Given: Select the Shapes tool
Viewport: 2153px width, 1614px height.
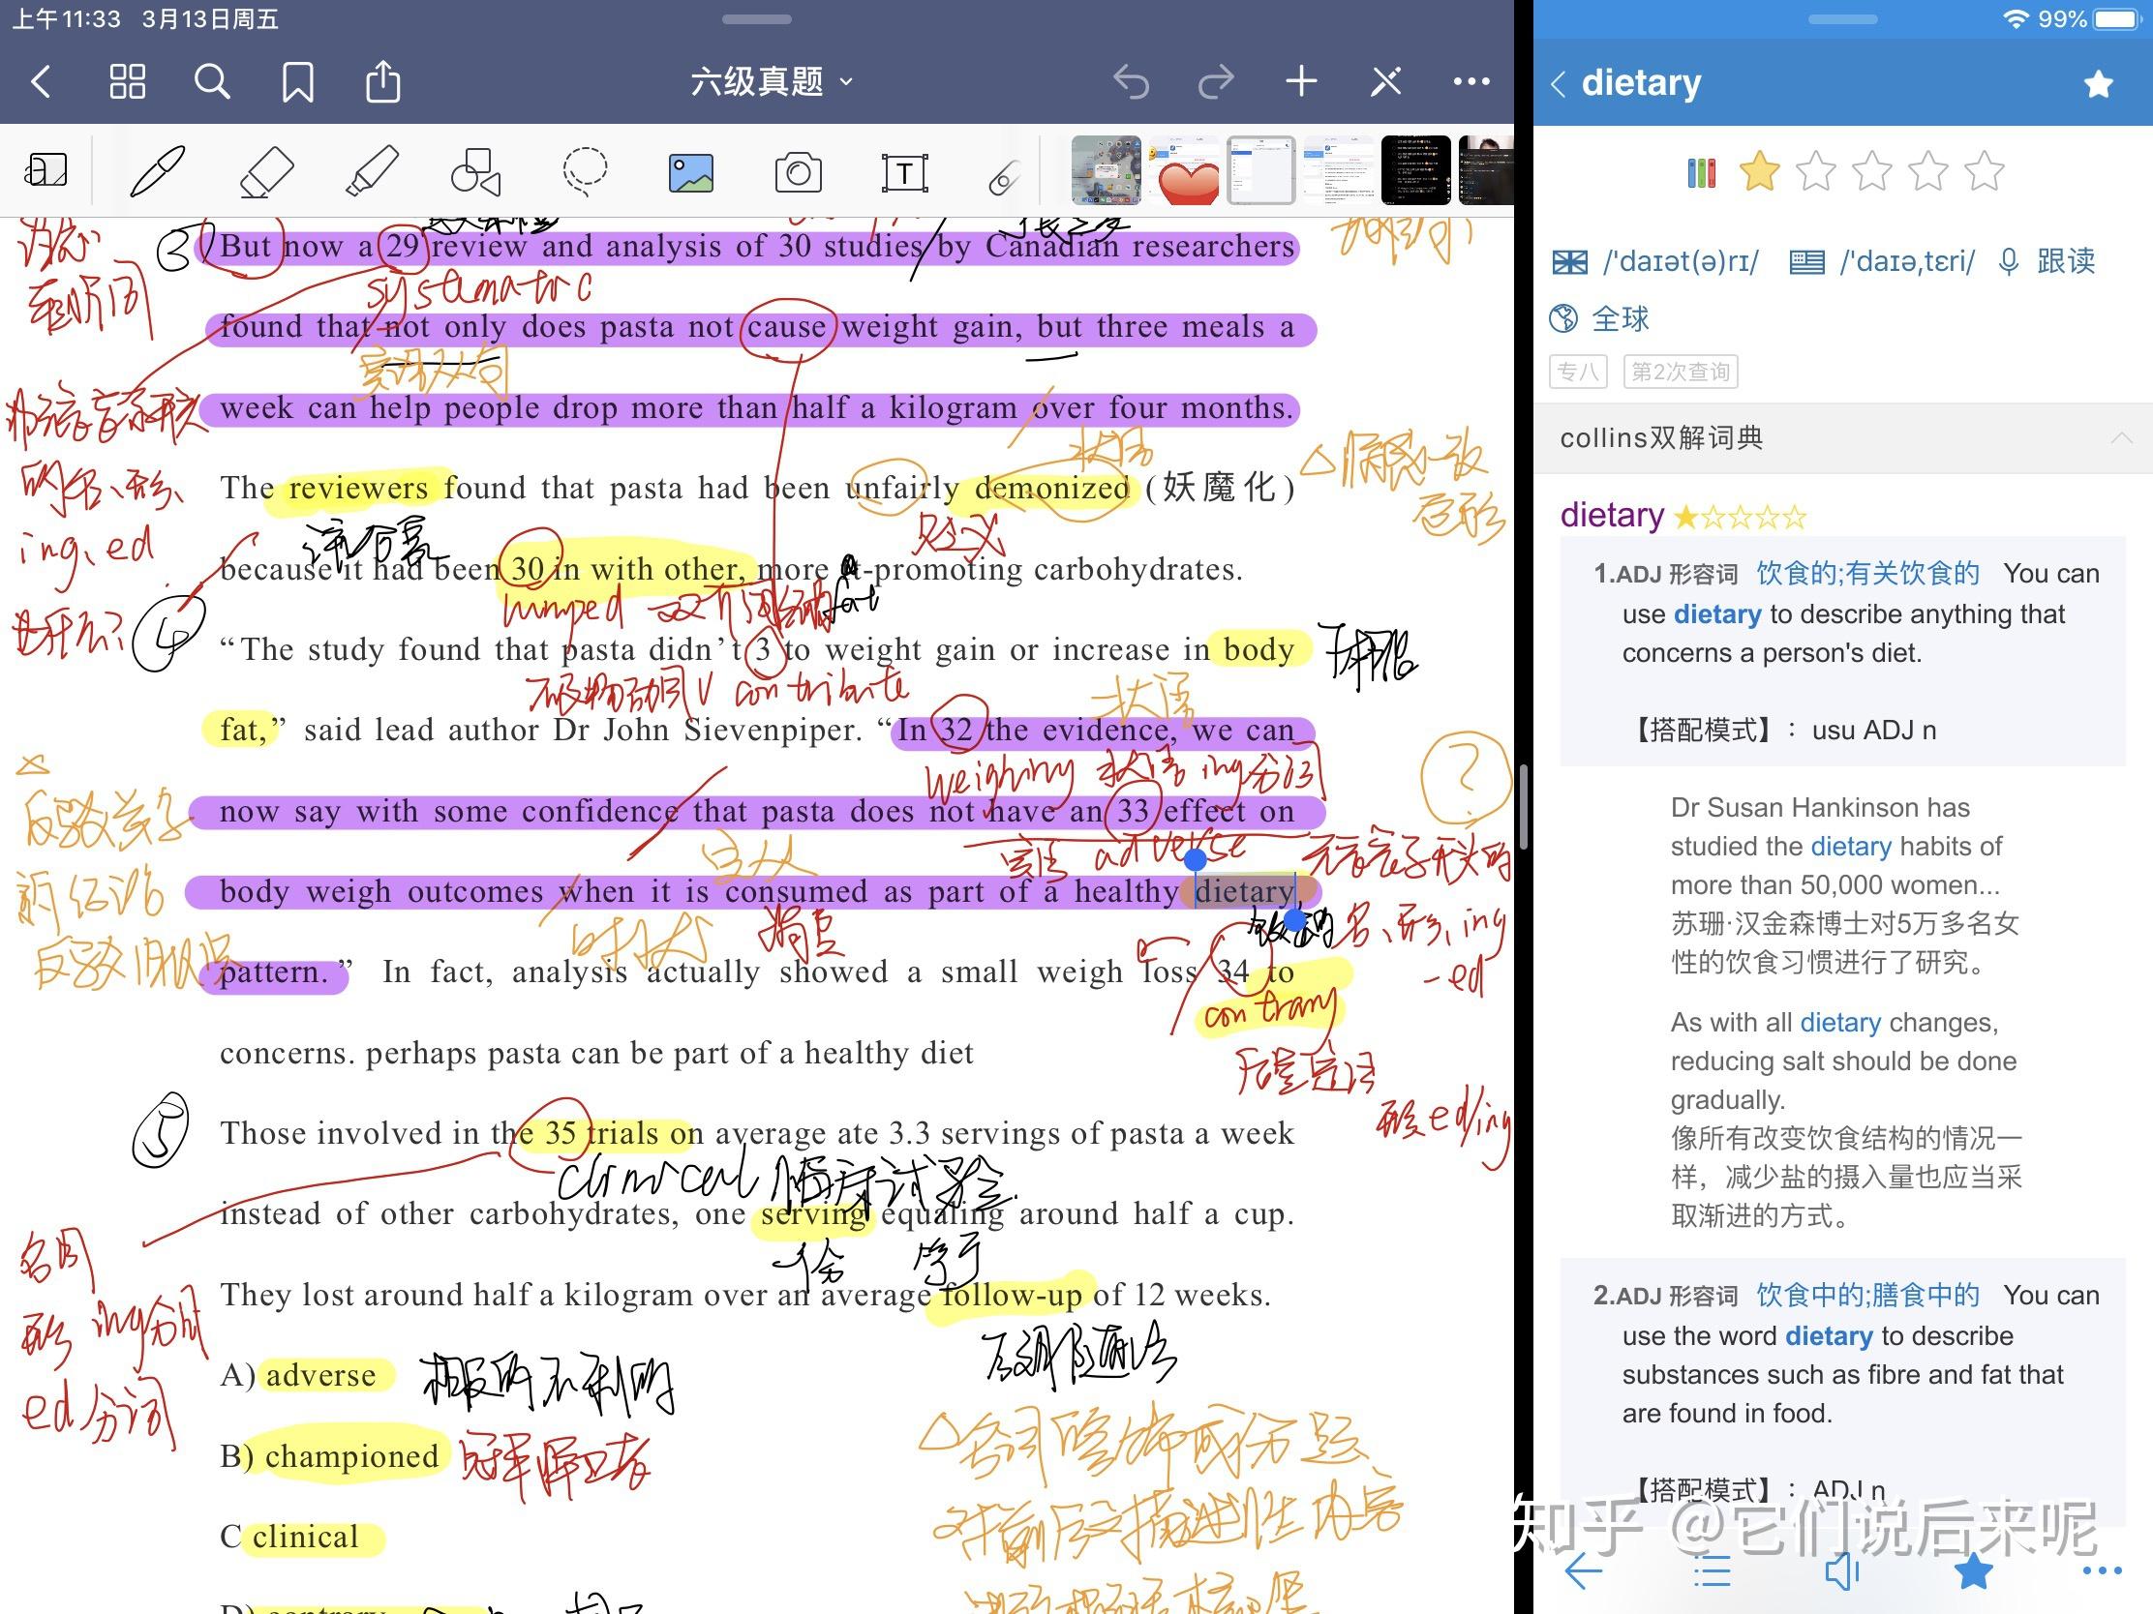Looking at the screenshot, I should tap(476, 171).
